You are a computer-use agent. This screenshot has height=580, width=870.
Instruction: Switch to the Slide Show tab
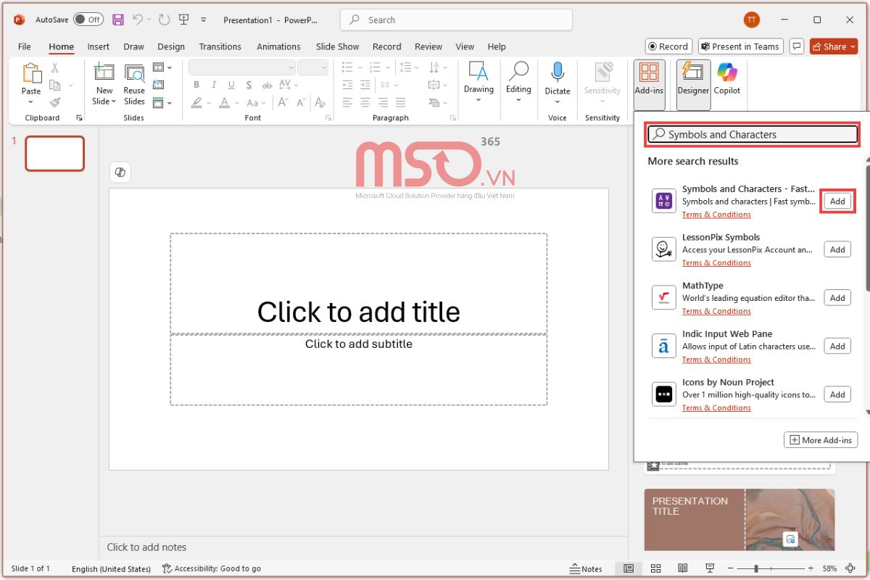[338, 46]
